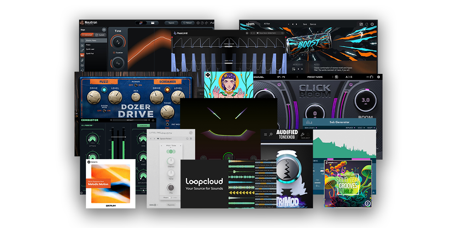Viewport: 457px width, 228px height.
Task: Toggle the Screamer orange LED button
Action: coord(168,89)
